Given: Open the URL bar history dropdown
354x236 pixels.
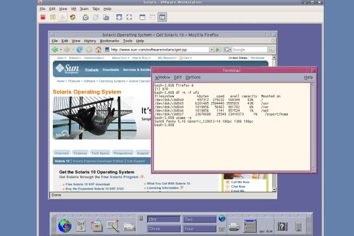Looking at the screenshot, I should point(211,50).
